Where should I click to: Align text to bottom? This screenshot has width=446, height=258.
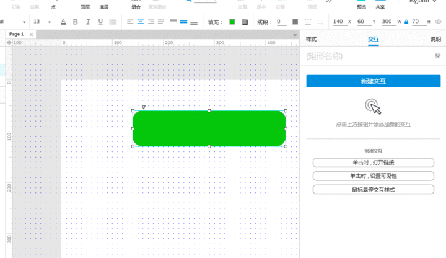click(194, 24)
